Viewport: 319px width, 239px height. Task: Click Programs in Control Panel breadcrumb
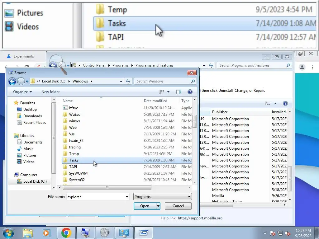(120, 65)
